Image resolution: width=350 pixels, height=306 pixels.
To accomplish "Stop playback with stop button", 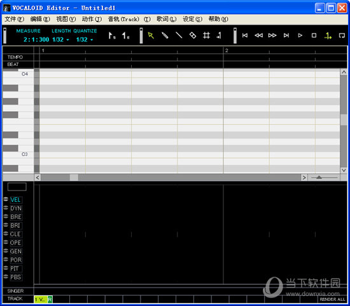I will (314, 36).
